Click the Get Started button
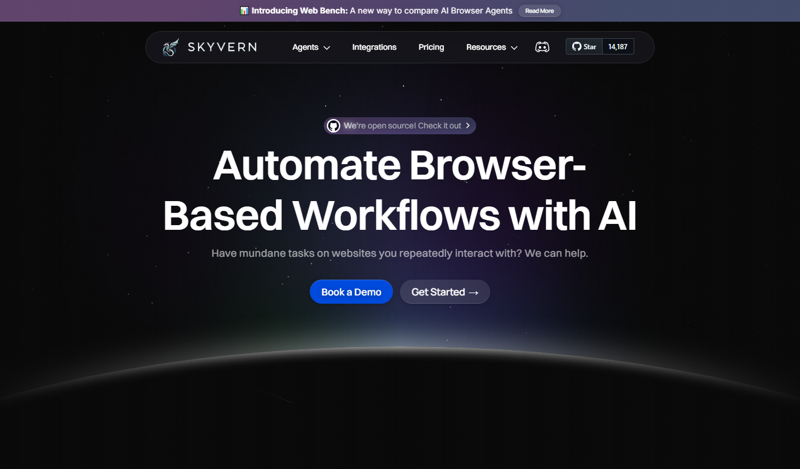 pyautogui.click(x=445, y=292)
